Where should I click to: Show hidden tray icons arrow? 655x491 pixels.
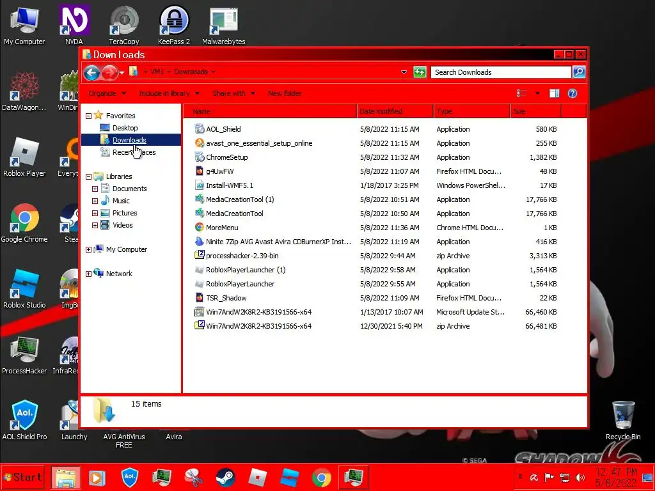520,477
